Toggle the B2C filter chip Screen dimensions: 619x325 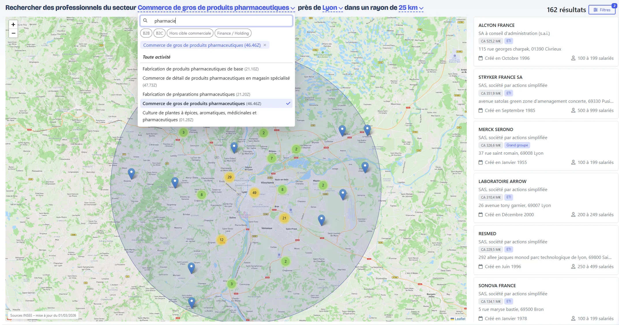[159, 33]
